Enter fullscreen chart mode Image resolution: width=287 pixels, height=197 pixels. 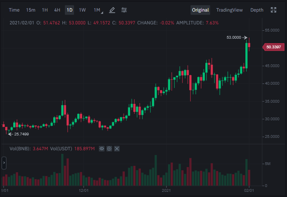coord(273,10)
